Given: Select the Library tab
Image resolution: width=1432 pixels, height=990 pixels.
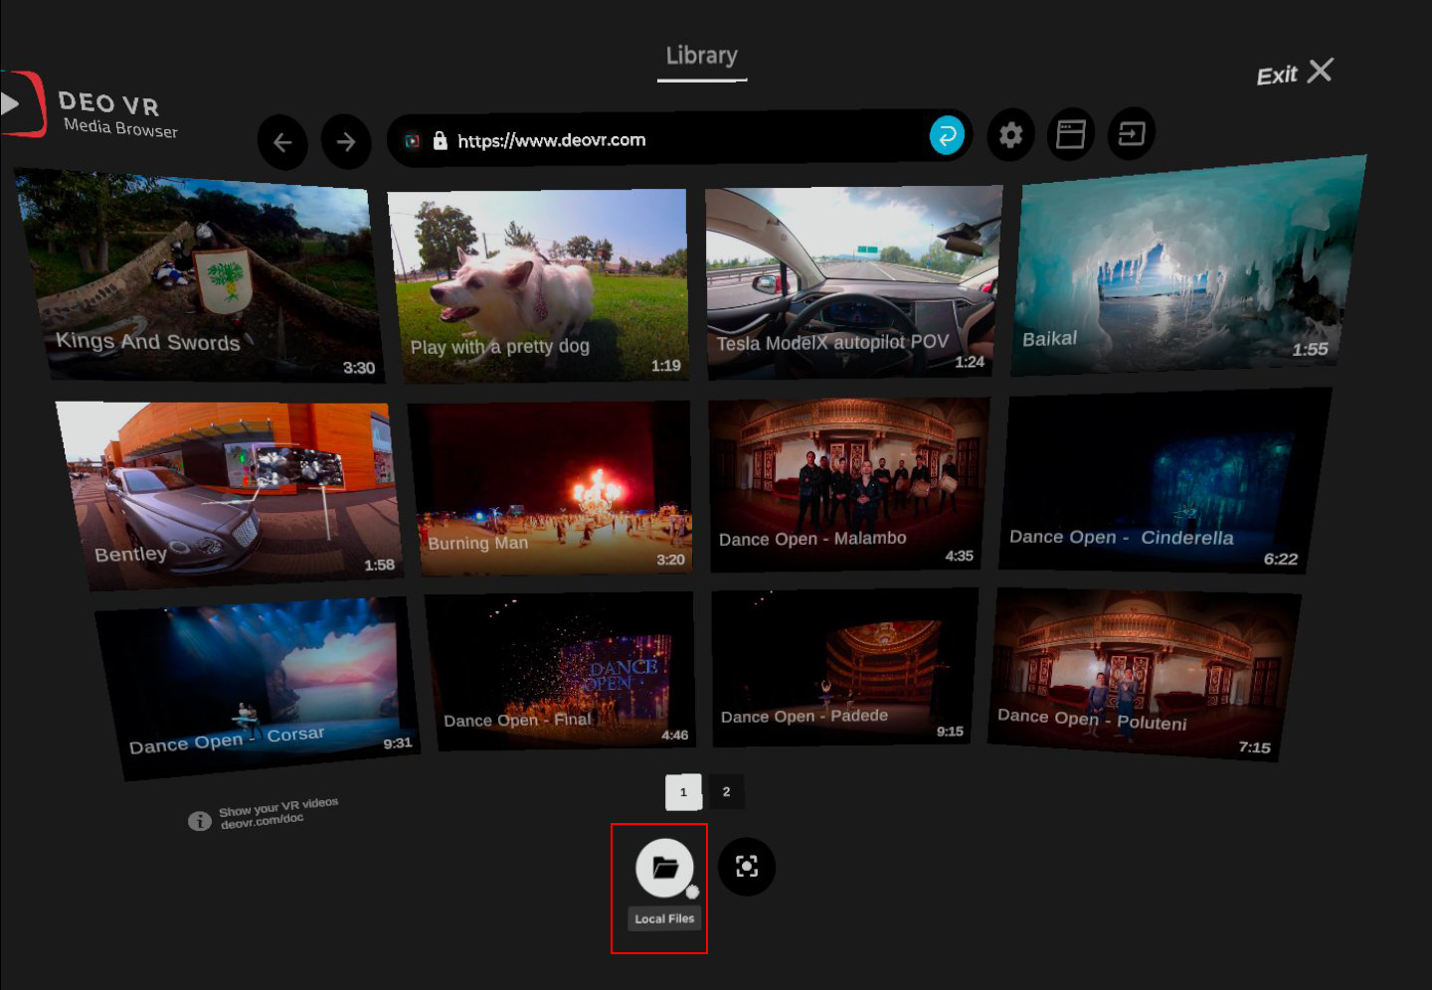Looking at the screenshot, I should pos(701,55).
